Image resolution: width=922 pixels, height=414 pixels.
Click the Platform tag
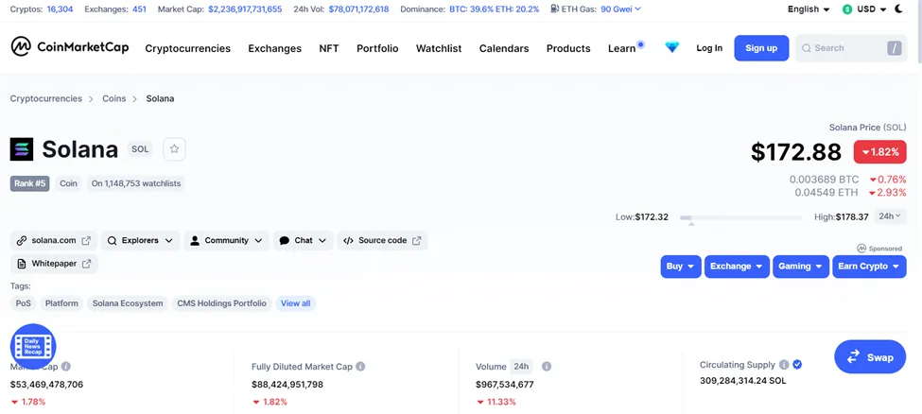pos(61,303)
